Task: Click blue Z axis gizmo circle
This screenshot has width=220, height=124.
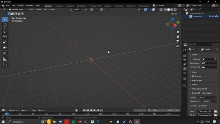Action: 173,19
